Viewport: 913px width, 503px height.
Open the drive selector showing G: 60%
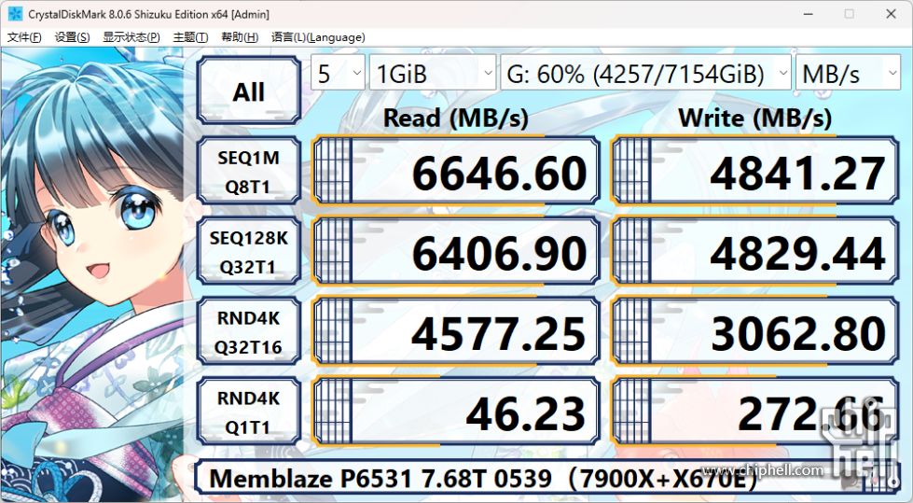pos(645,73)
